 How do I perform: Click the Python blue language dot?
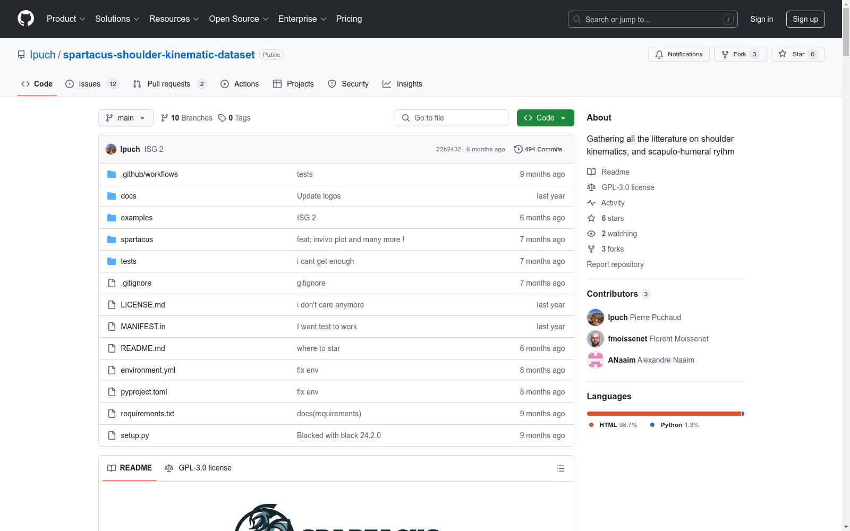pos(652,425)
